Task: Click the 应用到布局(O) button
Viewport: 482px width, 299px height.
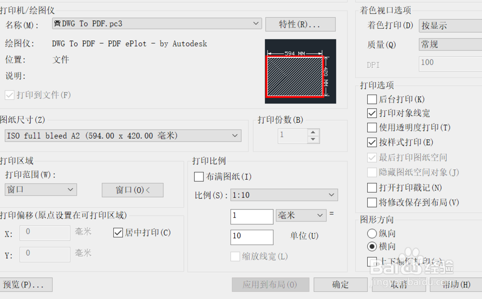Action: click(270, 285)
